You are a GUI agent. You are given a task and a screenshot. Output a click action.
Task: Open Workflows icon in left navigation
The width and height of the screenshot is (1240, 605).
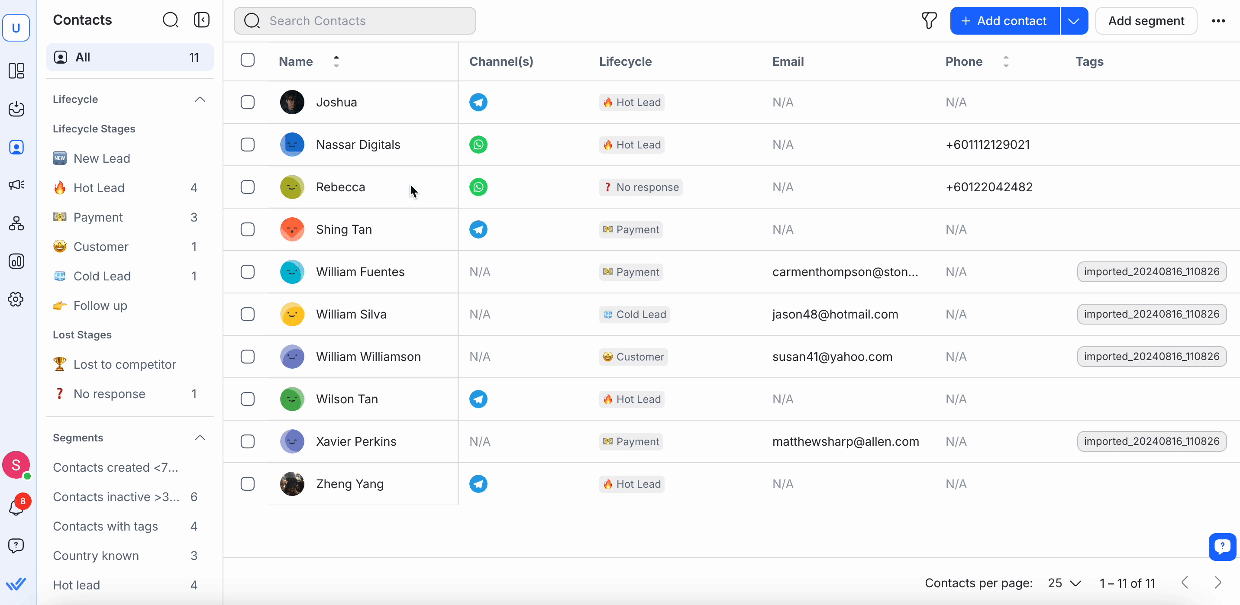point(16,223)
